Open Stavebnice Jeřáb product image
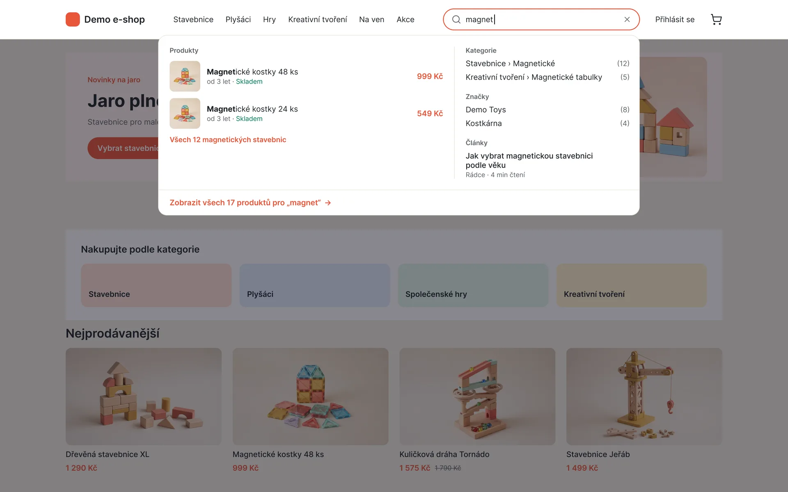Viewport: 788px width, 492px height. (644, 396)
